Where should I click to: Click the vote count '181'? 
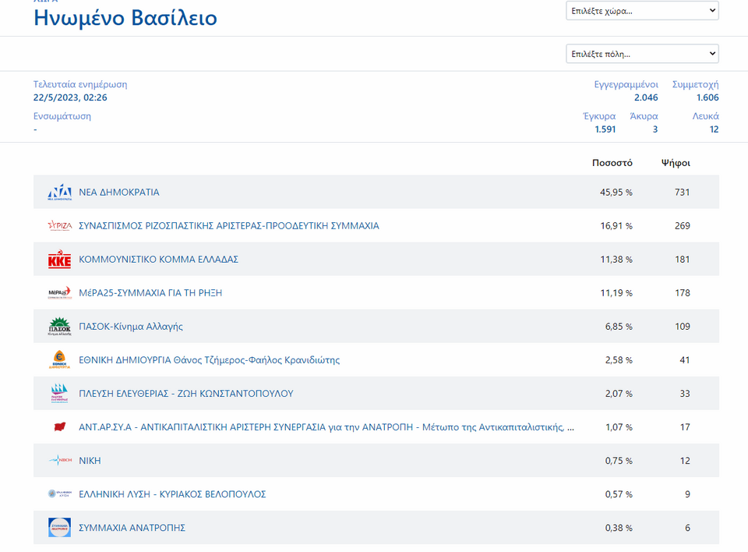click(683, 260)
